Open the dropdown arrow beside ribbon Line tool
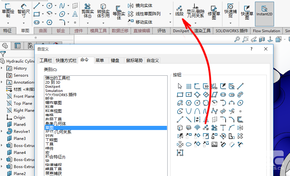 click(43, 6)
